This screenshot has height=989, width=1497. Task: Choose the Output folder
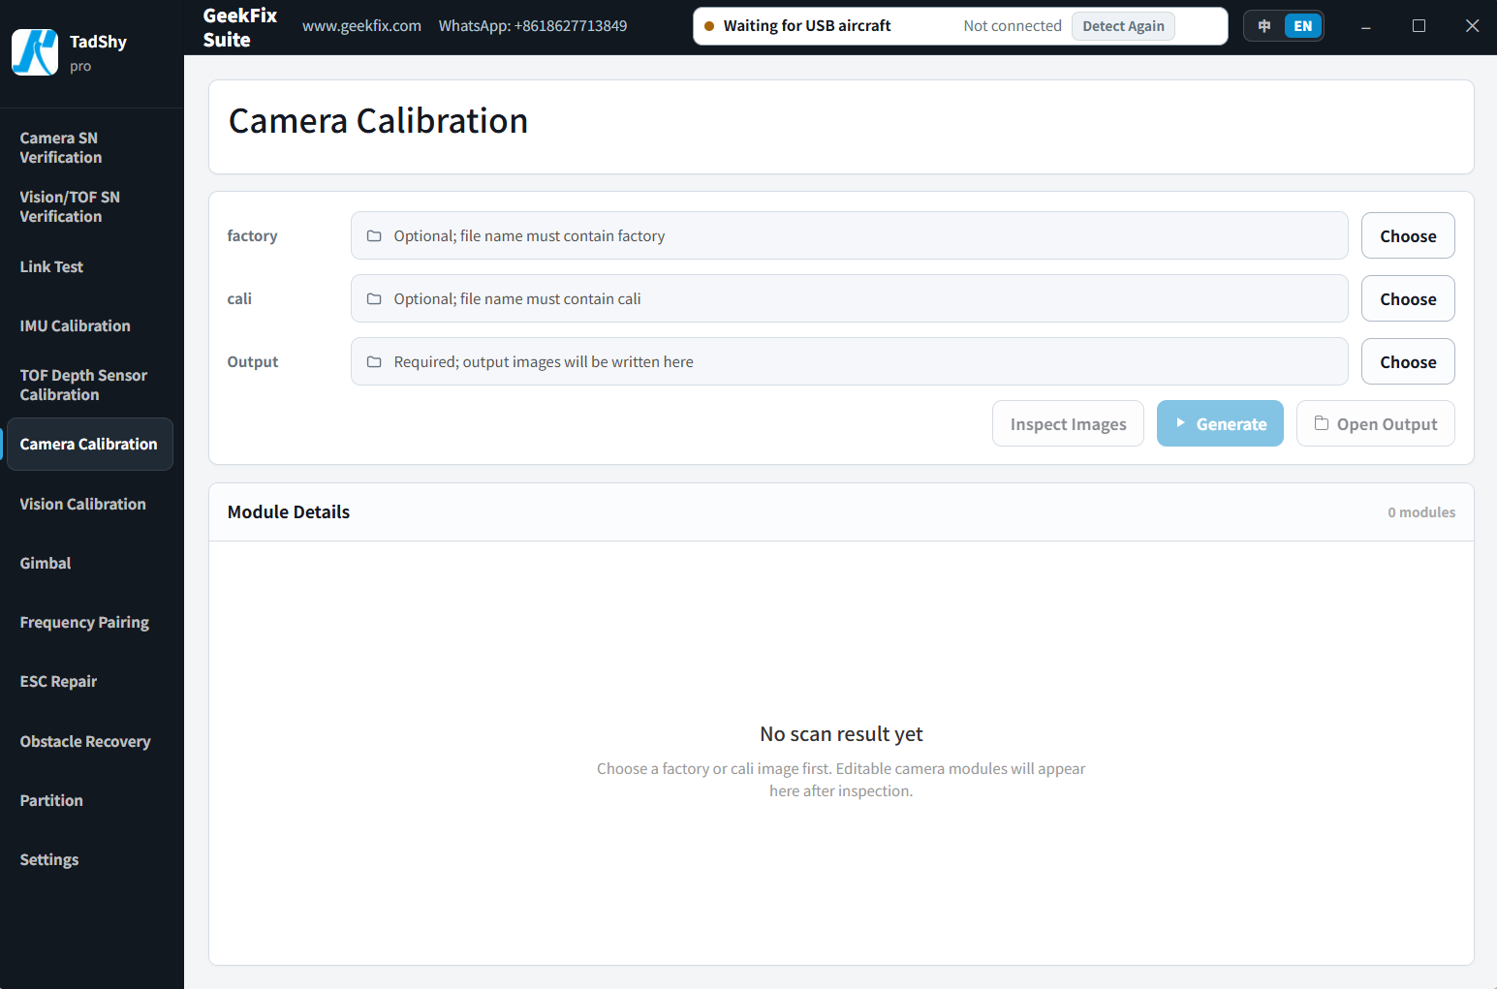[x=1408, y=362]
